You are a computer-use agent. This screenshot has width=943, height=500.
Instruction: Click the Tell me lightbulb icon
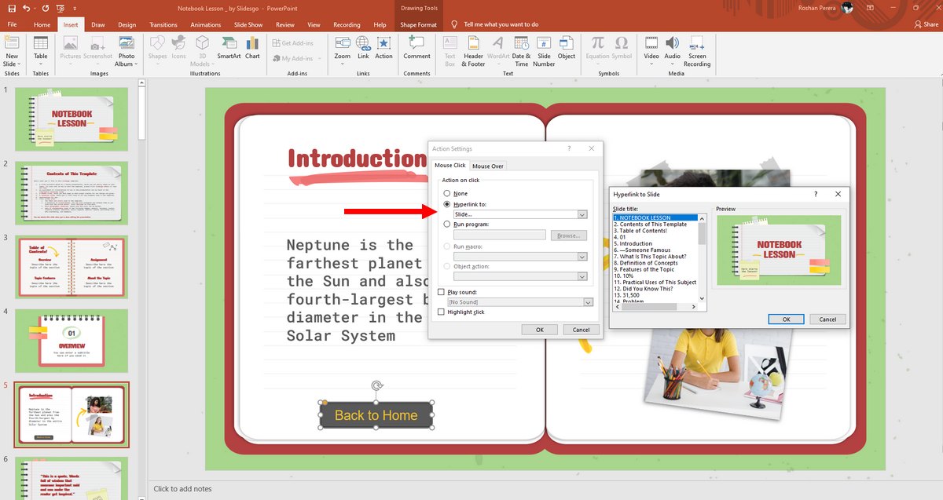(x=453, y=24)
